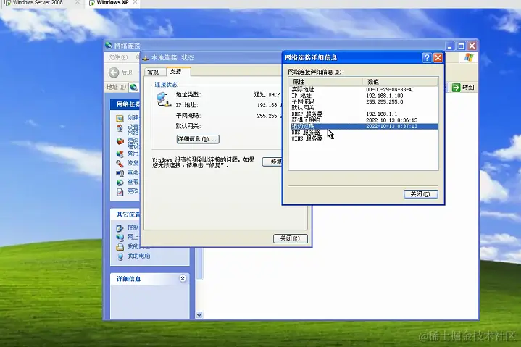Close the Windows XP VM tab
Screen dimensions: 521x347
pyautogui.click(x=136, y=2)
